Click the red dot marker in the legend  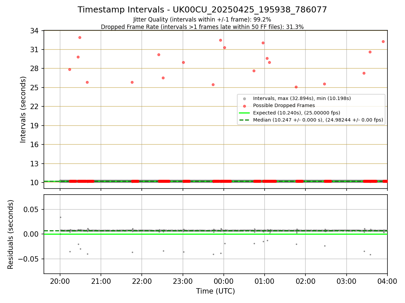tap(245, 106)
